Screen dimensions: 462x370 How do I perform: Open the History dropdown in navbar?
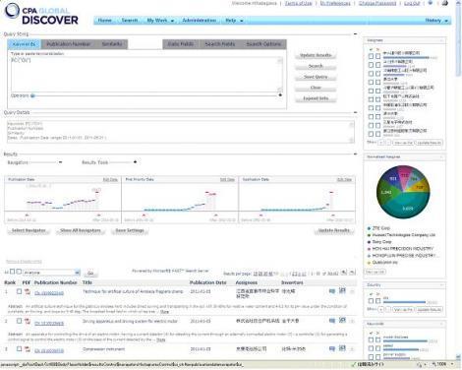tap(436, 21)
